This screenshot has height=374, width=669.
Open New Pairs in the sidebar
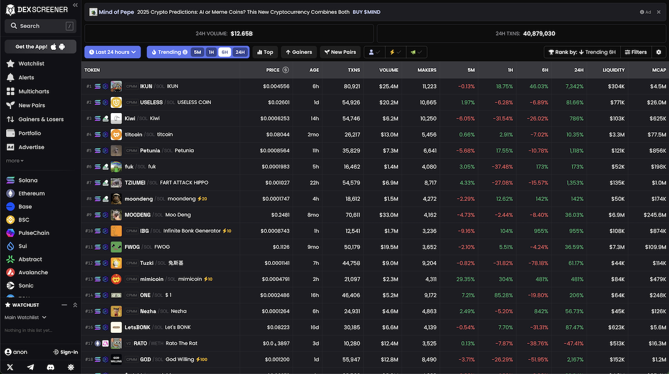(32, 105)
